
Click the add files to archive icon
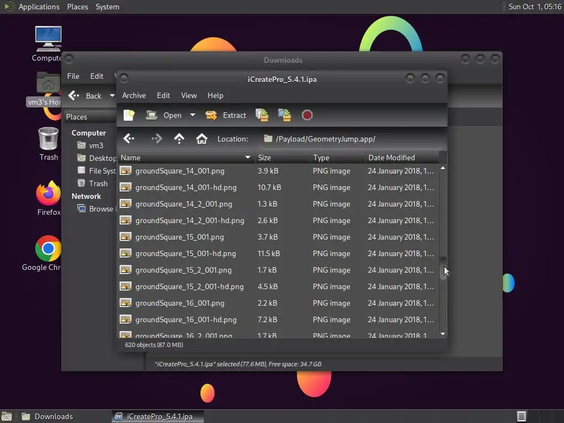[x=262, y=115]
